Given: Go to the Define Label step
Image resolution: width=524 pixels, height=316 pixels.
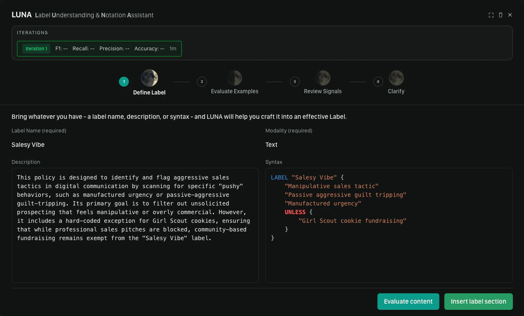Looking at the screenshot, I should tap(149, 92).
